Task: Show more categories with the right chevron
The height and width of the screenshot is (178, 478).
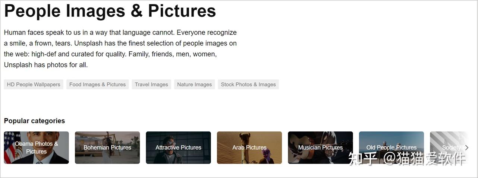Action: (x=466, y=147)
